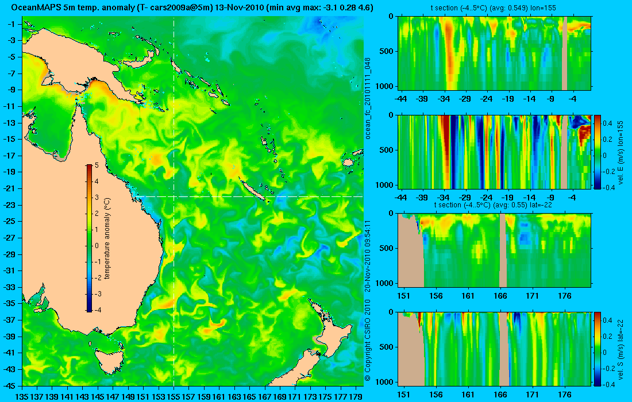Open the lon=155 eastward velocity section plot
Image resolution: width=632 pixels, height=402 pixels.
[495, 152]
